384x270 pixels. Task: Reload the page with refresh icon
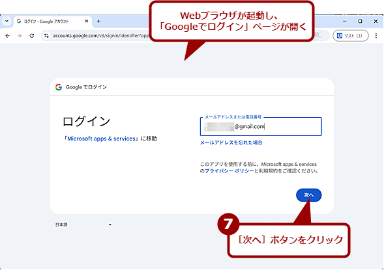[32, 36]
